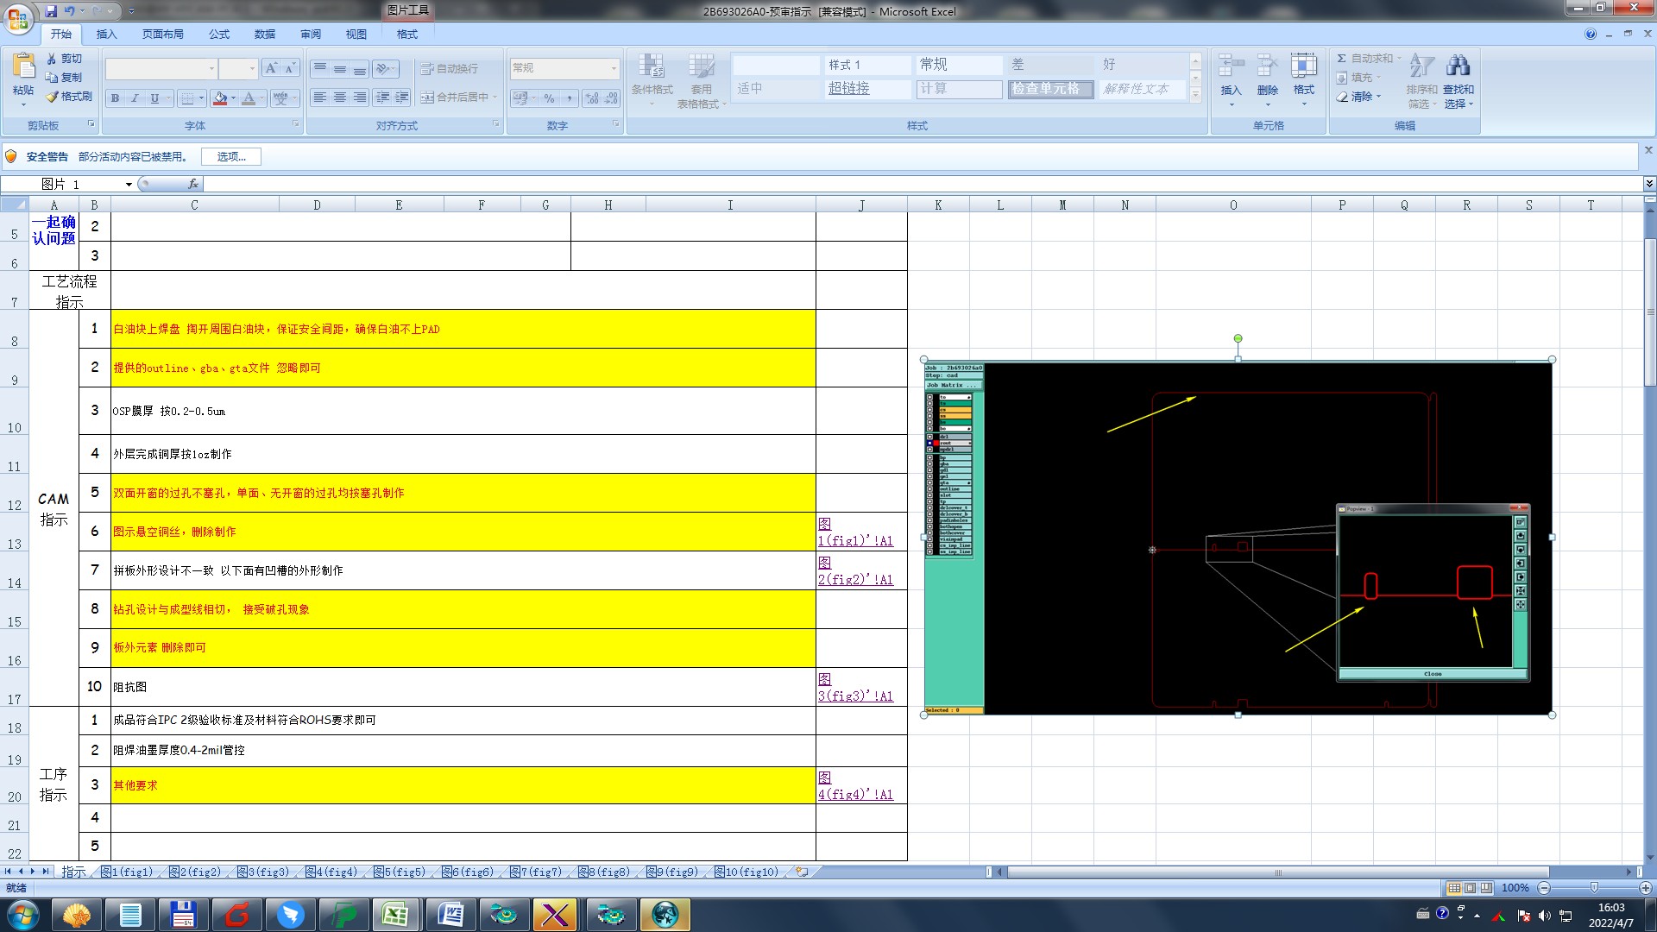
Task: Open Excel from the Windows taskbar
Action: (x=396, y=914)
